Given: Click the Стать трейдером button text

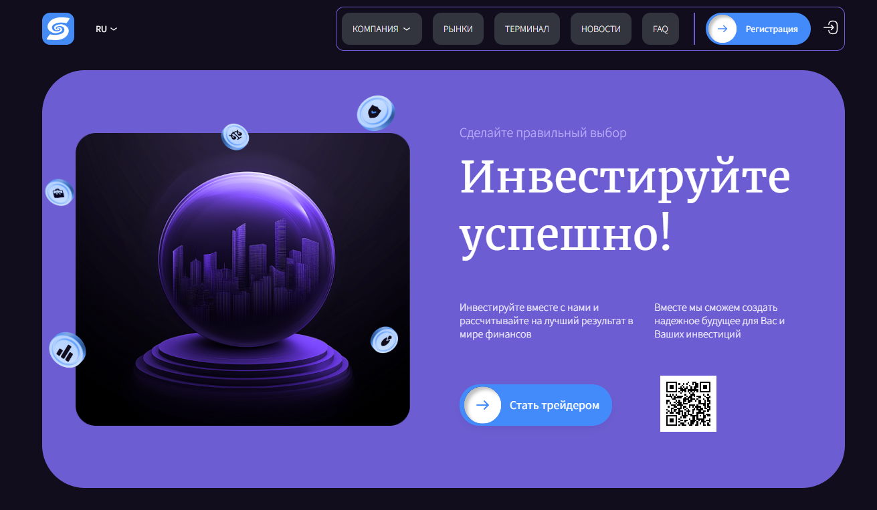Looking at the screenshot, I should (x=554, y=405).
